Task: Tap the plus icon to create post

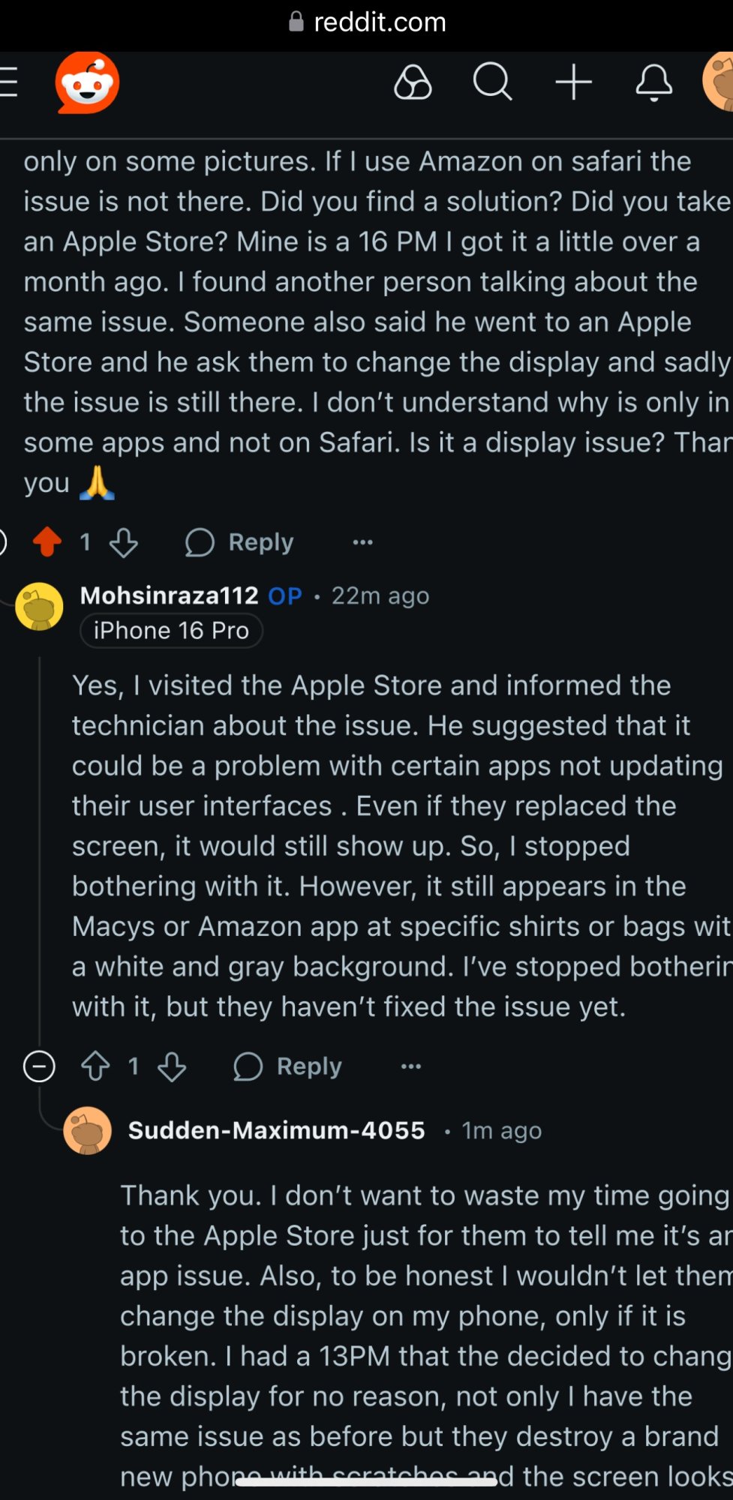Action: pyautogui.click(x=574, y=82)
